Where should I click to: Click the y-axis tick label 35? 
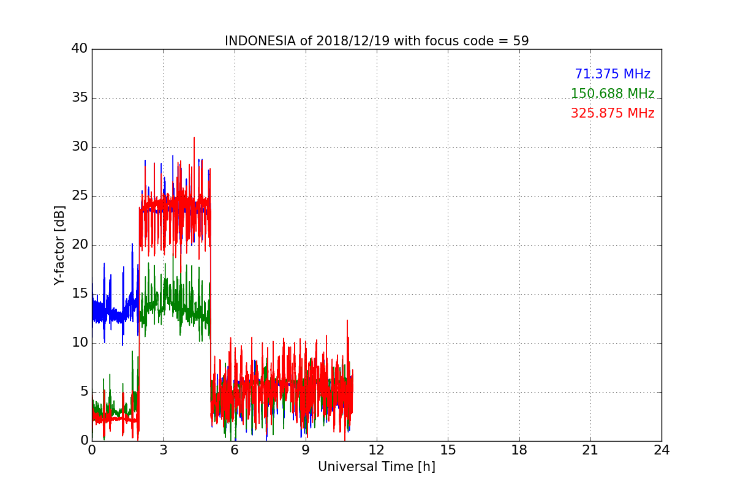[80, 98]
